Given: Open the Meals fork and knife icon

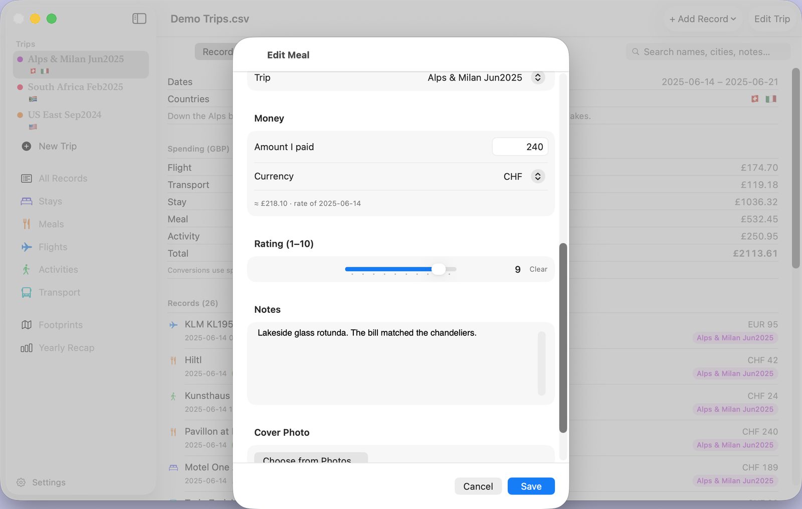Looking at the screenshot, I should pos(27,224).
